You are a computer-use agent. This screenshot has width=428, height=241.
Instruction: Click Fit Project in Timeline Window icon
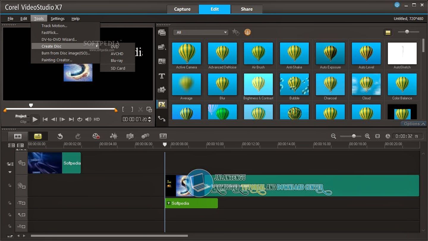[x=377, y=136]
